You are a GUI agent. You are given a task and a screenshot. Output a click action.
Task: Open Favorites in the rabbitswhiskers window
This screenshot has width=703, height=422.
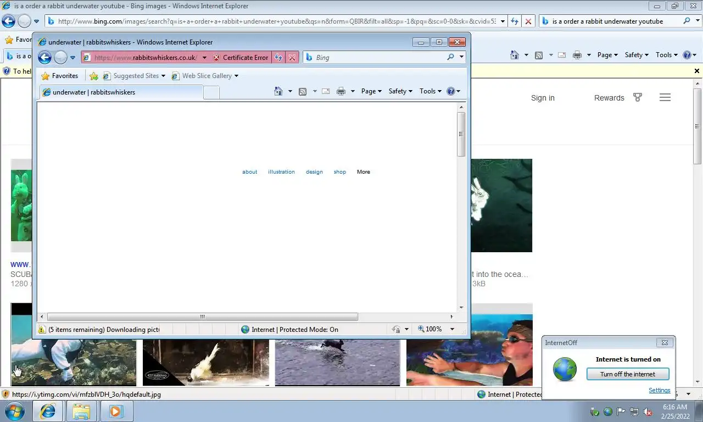tap(60, 76)
